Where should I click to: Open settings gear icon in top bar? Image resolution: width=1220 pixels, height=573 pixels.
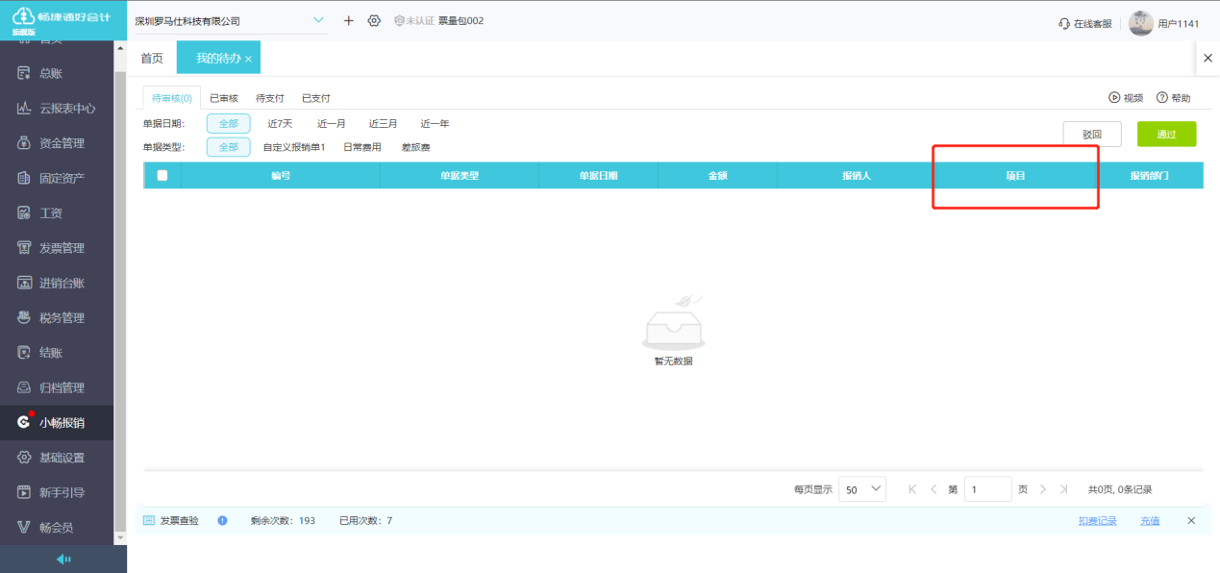374,21
